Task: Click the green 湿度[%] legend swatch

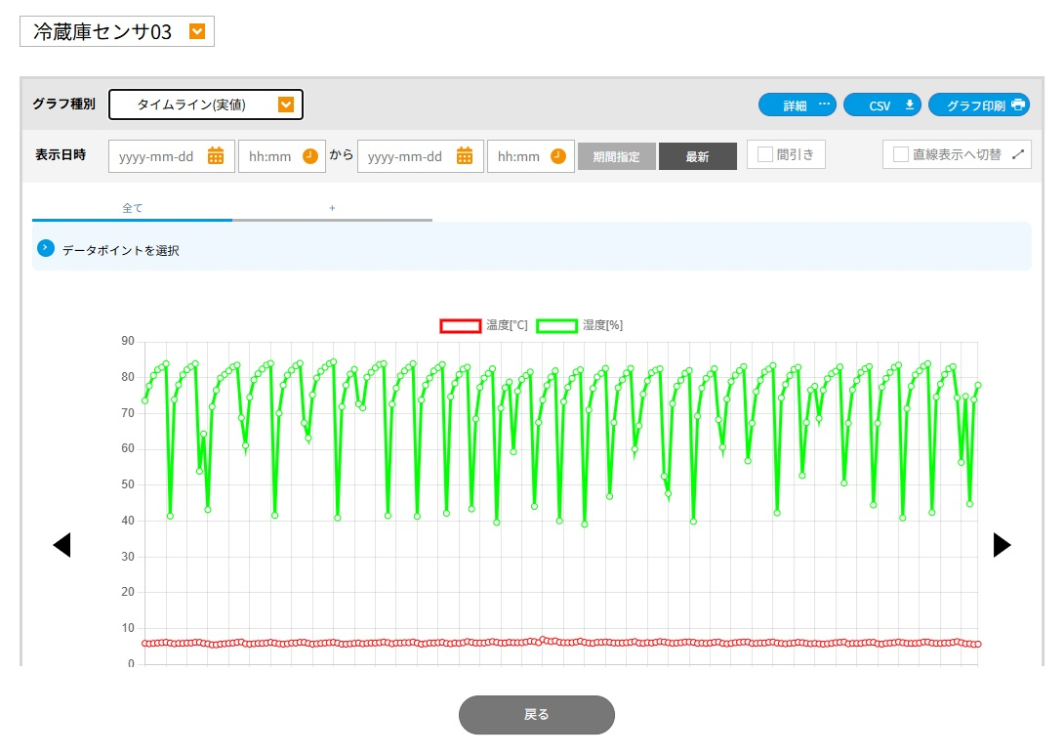Action: tap(556, 325)
